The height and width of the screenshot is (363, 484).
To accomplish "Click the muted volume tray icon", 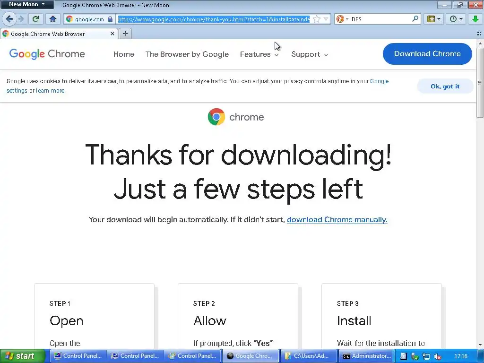I will tap(437, 356).
